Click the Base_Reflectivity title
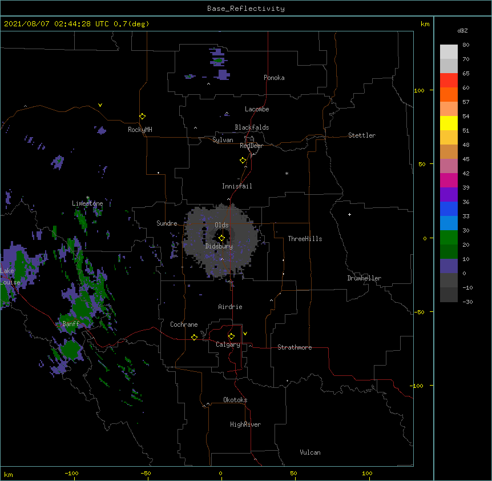Screen dimensions: 492x481 (246, 9)
